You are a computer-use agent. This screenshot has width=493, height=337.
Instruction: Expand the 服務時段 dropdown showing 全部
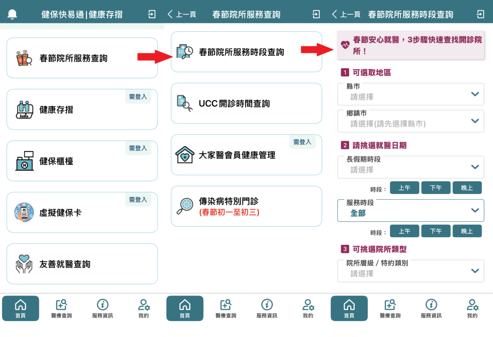coord(410,210)
